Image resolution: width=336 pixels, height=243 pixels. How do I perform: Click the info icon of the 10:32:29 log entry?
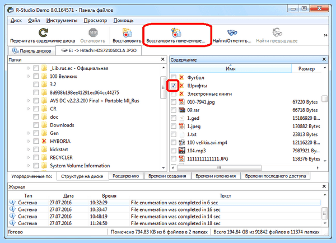click(x=13, y=202)
